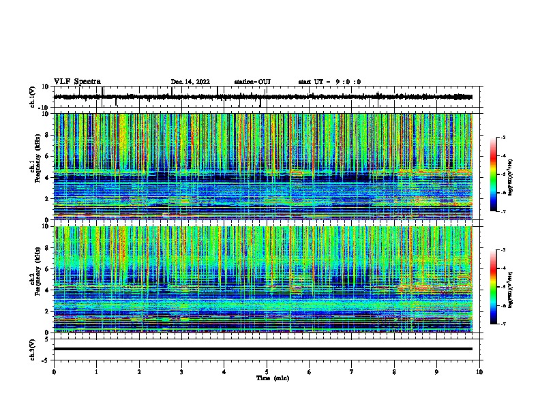The height and width of the screenshot is (417, 540).
Task: Click the "4" tick on ch.2 frequency axis
Action: (48, 290)
